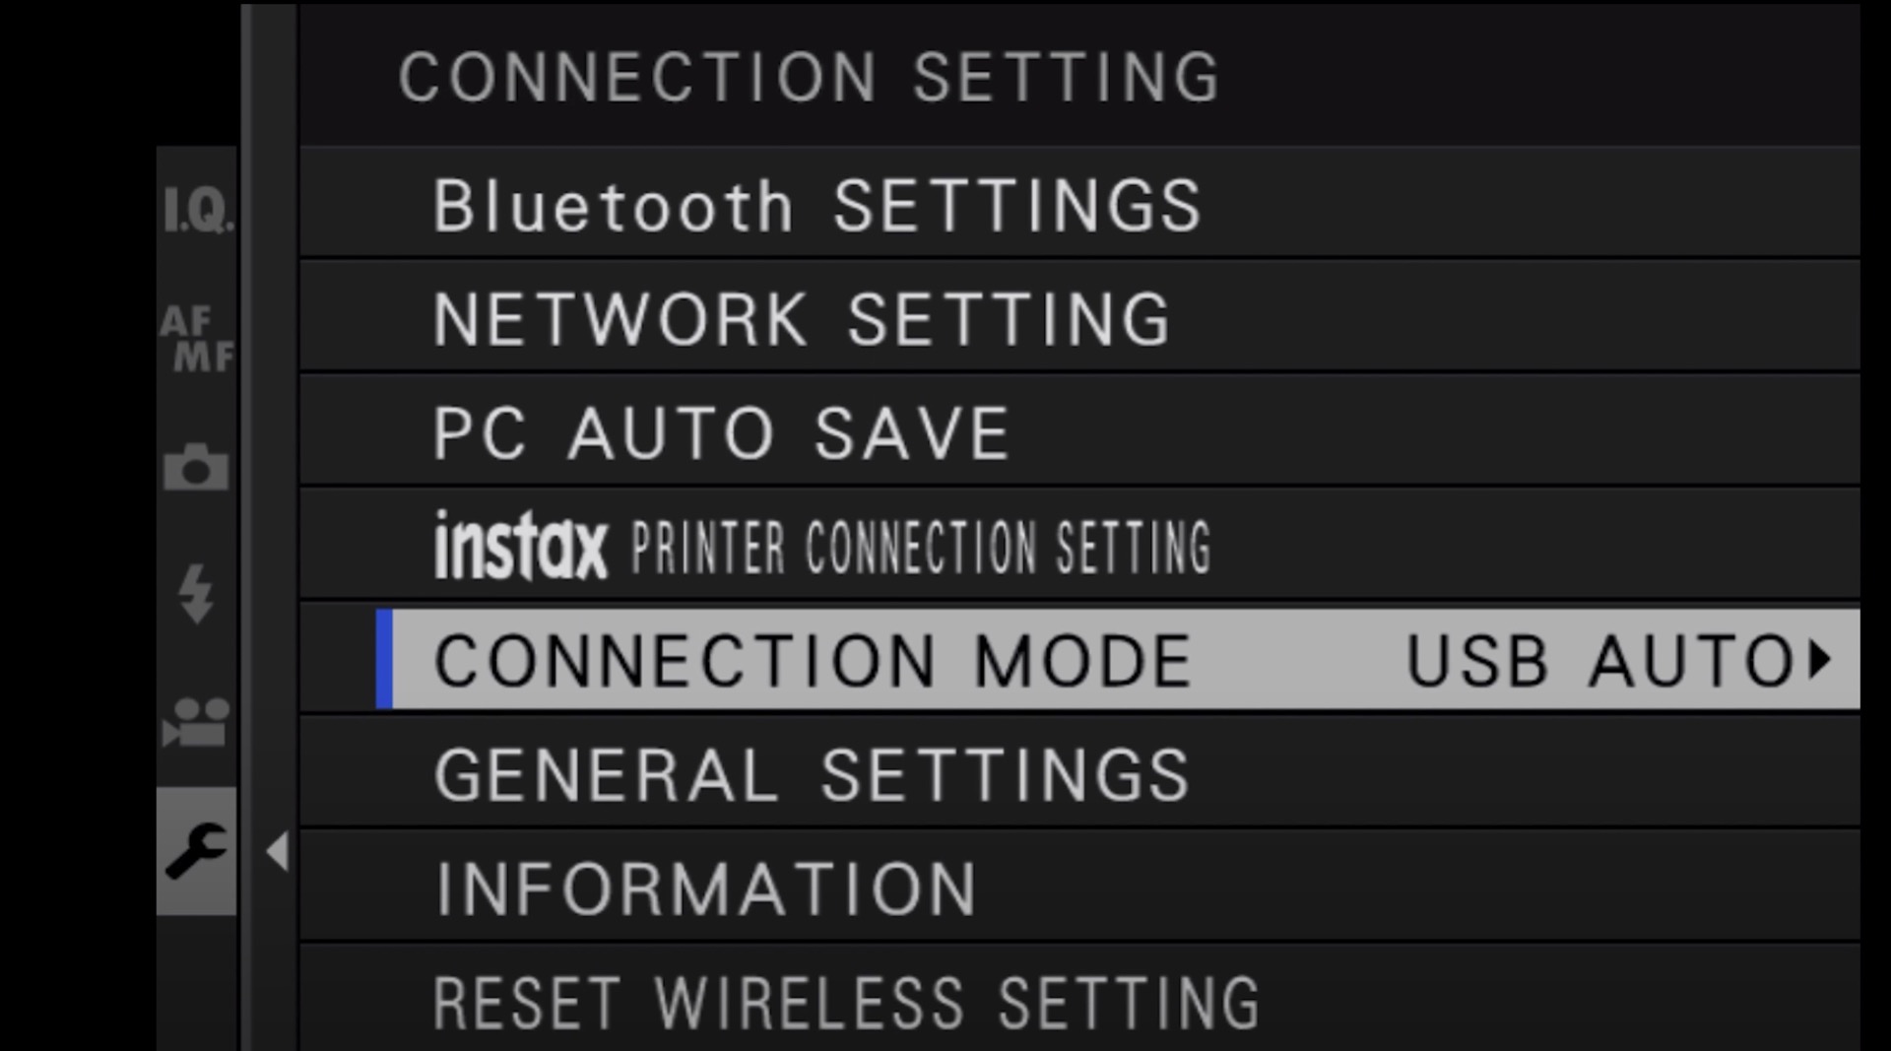Open PC AUTO SAVE option
This screenshot has width=1891, height=1051.
[x=722, y=432]
